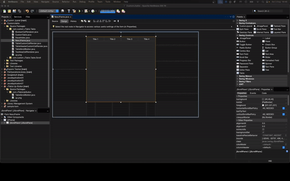Click the Clean and Build icon
Screen dimensions: 290x181
74,11
